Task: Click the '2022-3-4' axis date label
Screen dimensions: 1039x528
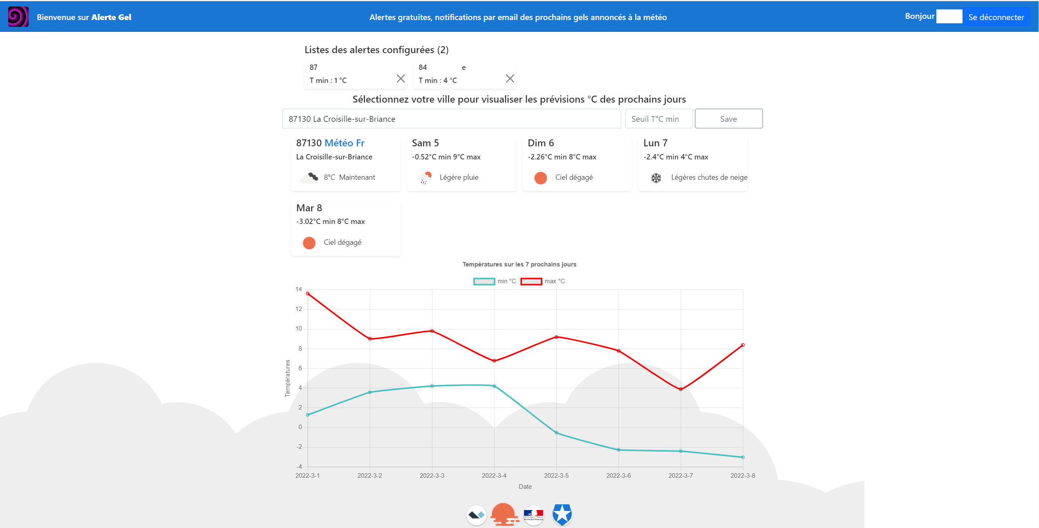Action: click(494, 476)
